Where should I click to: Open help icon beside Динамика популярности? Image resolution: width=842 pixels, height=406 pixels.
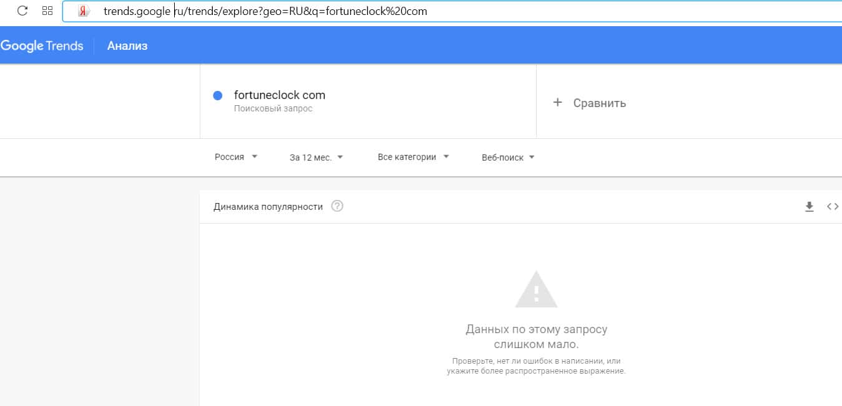pos(337,206)
